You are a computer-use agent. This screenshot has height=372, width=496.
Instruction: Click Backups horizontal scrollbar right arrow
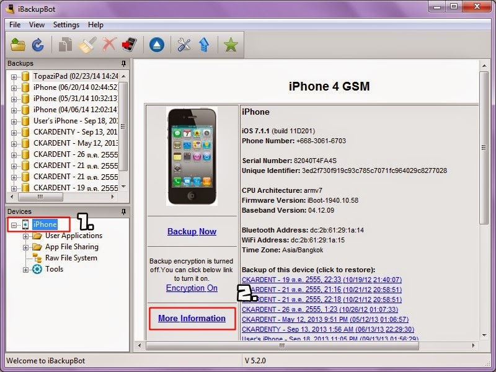[113, 197]
